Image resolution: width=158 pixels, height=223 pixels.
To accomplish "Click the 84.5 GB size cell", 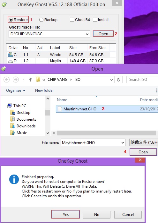I will pos(76,55).
